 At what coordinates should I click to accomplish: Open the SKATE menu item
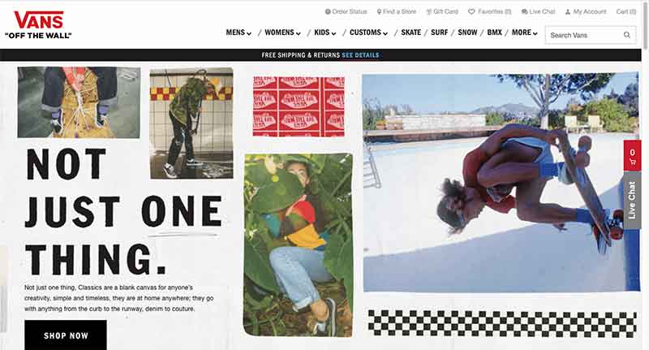[411, 32]
